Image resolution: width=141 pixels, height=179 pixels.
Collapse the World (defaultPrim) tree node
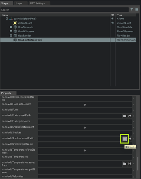tap(7, 19)
